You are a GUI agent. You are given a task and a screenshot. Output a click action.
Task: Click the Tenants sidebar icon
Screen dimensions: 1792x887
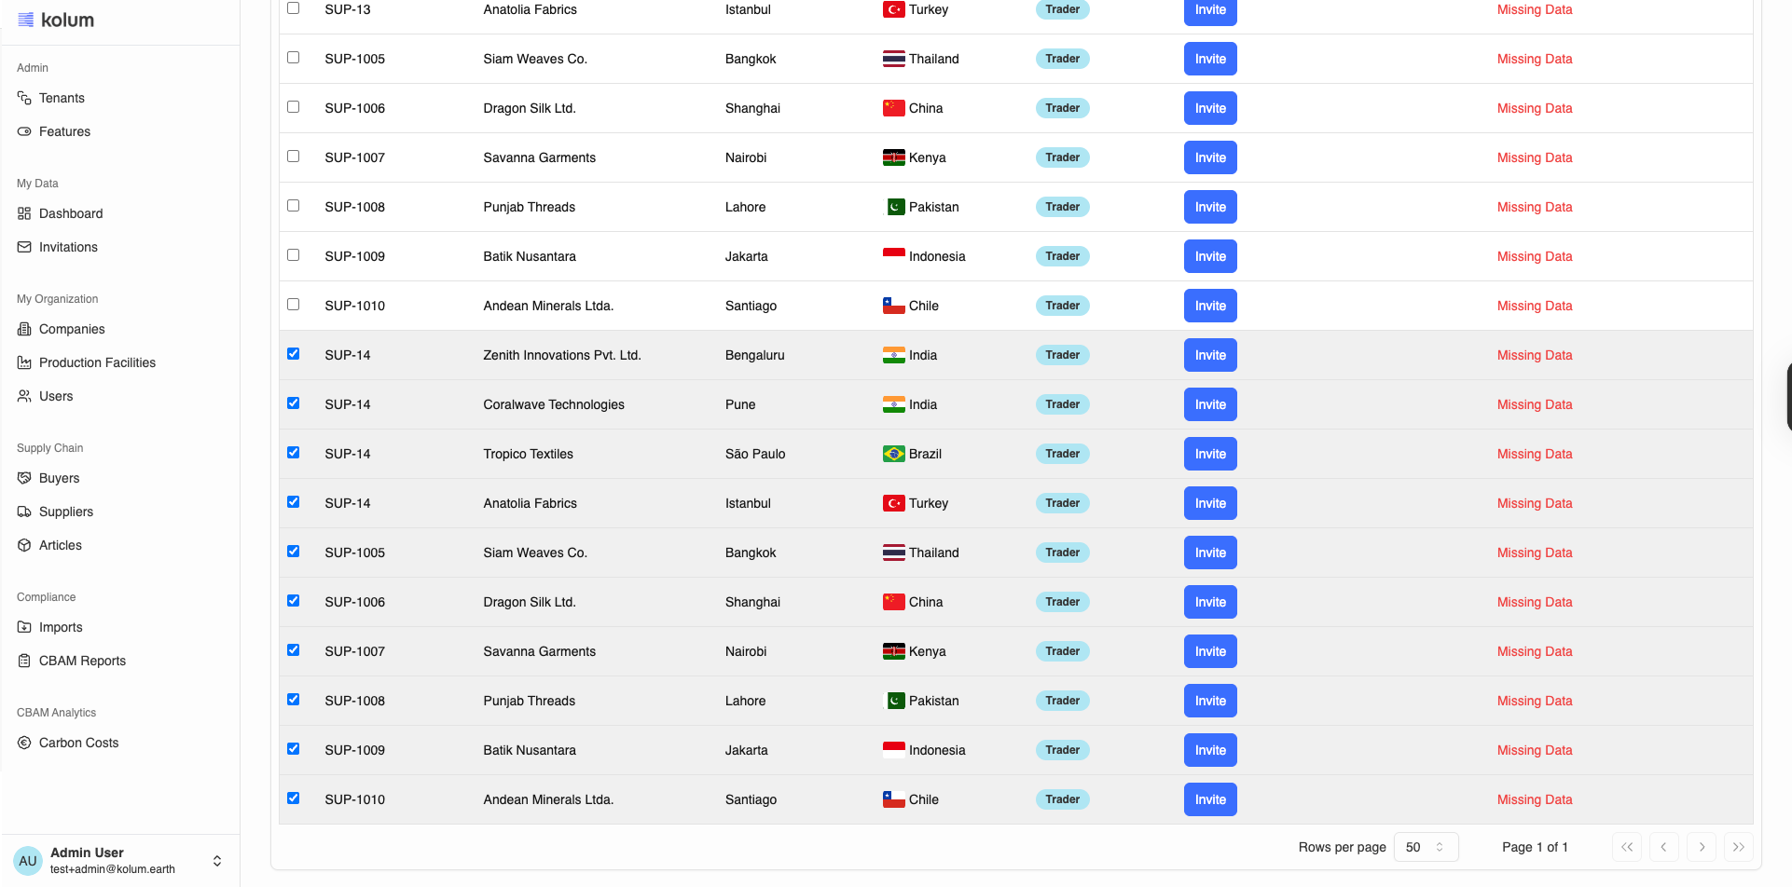click(x=24, y=98)
